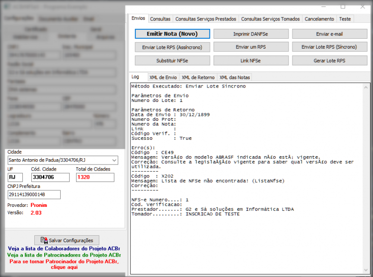Viewport: 373px width, 277px height.
Task: Click Enviar Lote RPS (Assíncrono)
Action: pyautogui.click(x=172, y=47)
